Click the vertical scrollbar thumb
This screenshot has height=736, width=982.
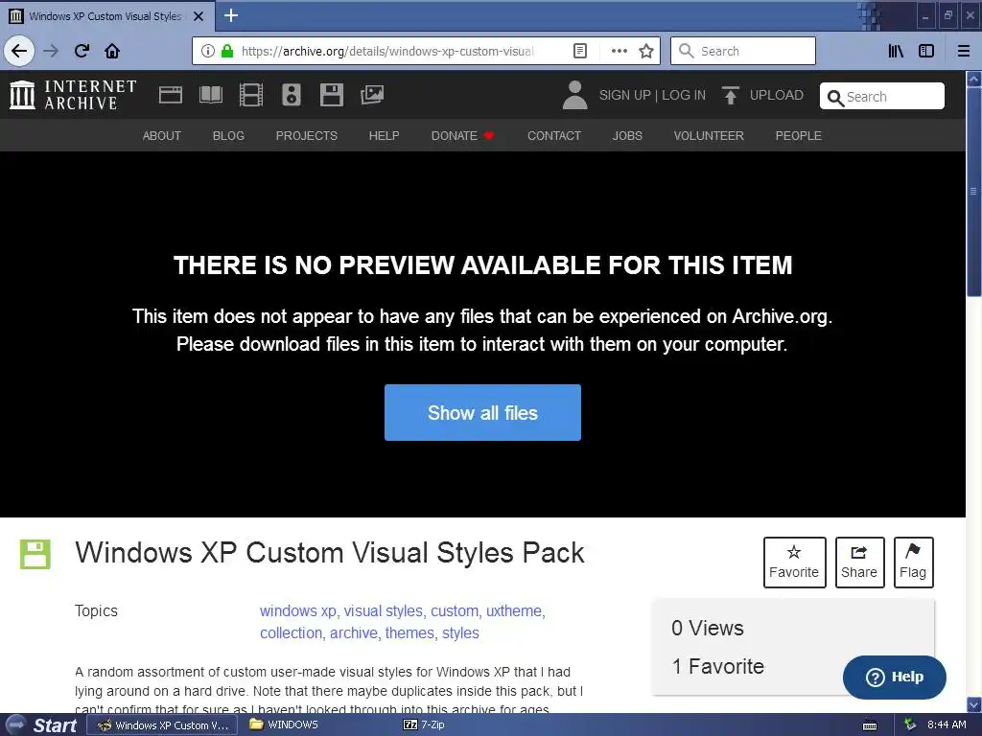pos(973,191)
